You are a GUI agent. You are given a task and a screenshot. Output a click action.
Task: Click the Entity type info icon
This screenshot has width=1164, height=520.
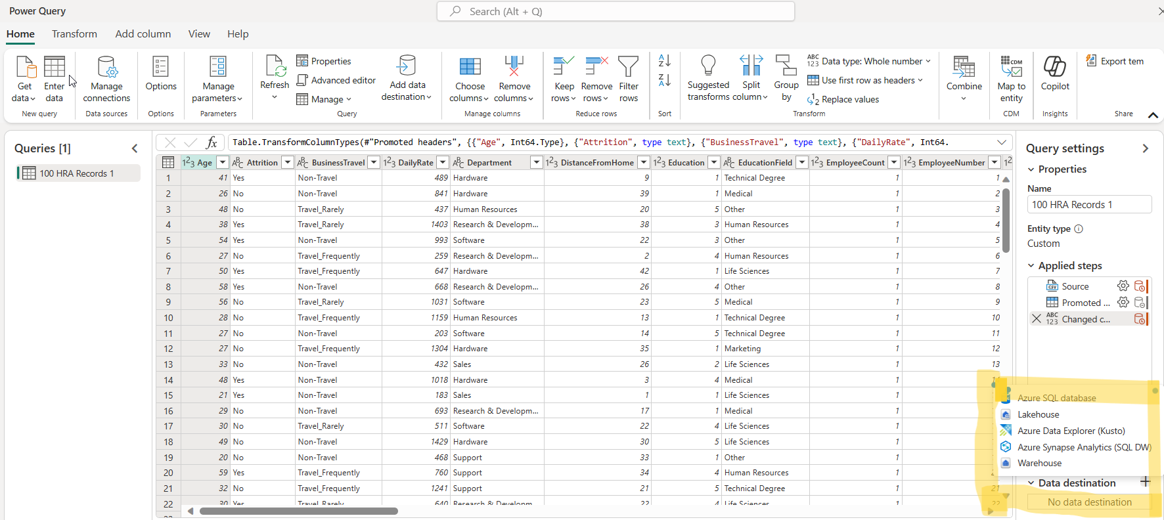[1079, 229]
